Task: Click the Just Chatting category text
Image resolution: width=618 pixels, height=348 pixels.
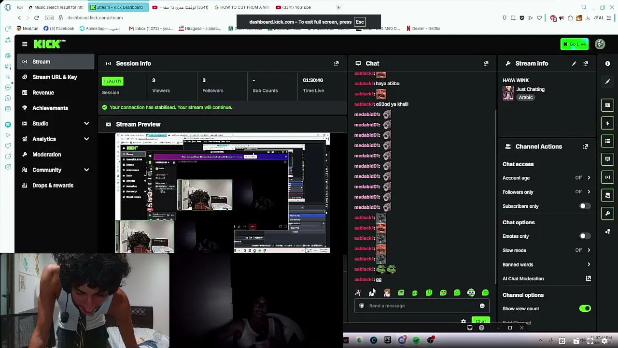Action: (x=530, y=89)
